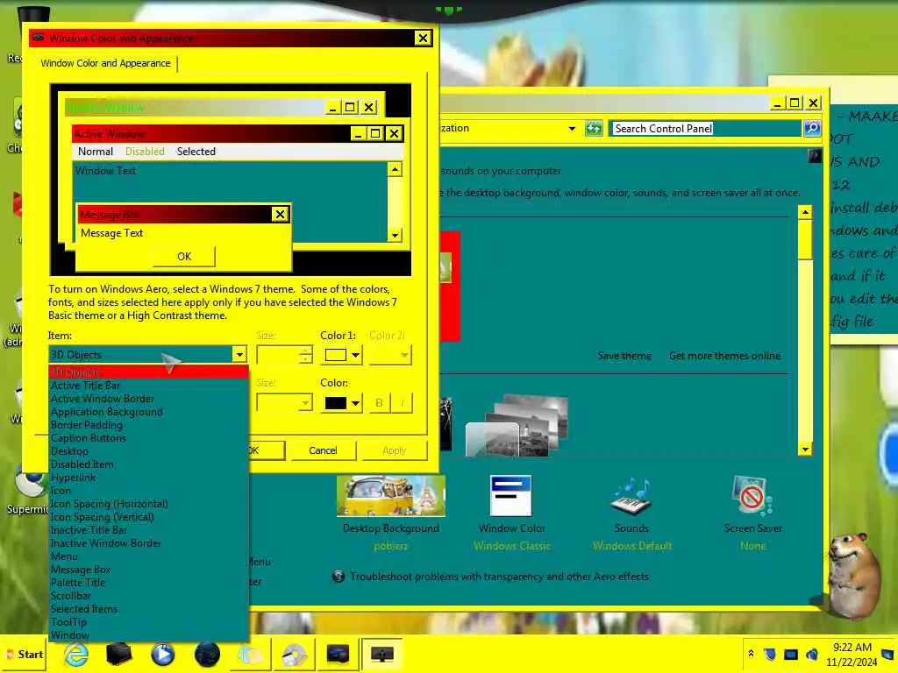
Task: Click the shield security tray icon
Action: coord(770,654)
